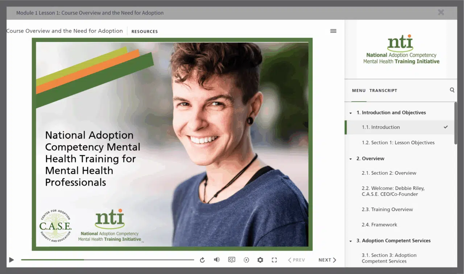Switch to the Transcript tab
Image resolution: width=464 pixels, height=274 pixels.
click(x=383, y=91)
